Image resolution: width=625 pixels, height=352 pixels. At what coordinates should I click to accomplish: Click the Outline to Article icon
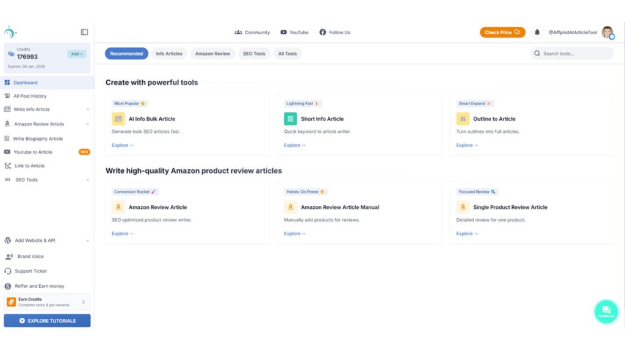(x=463, y=119)
